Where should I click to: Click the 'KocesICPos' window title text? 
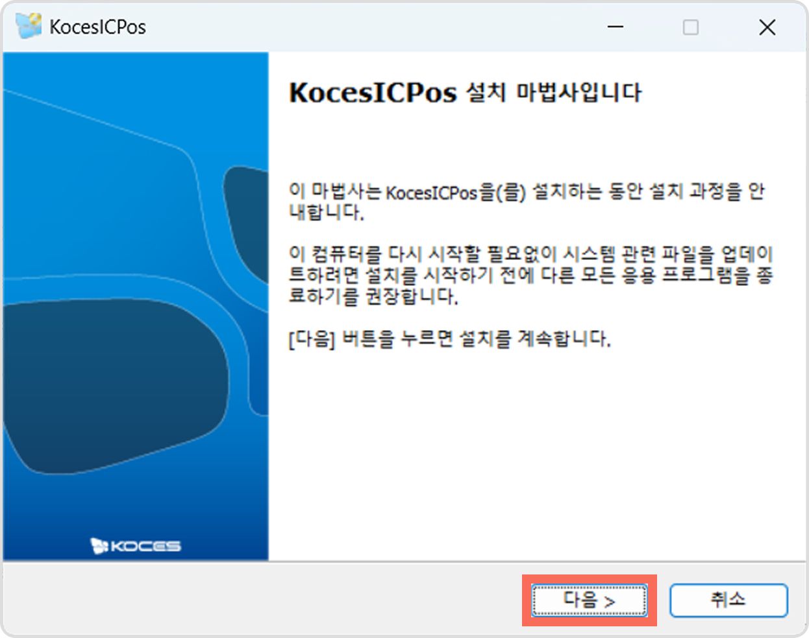[x=98, y=27]
